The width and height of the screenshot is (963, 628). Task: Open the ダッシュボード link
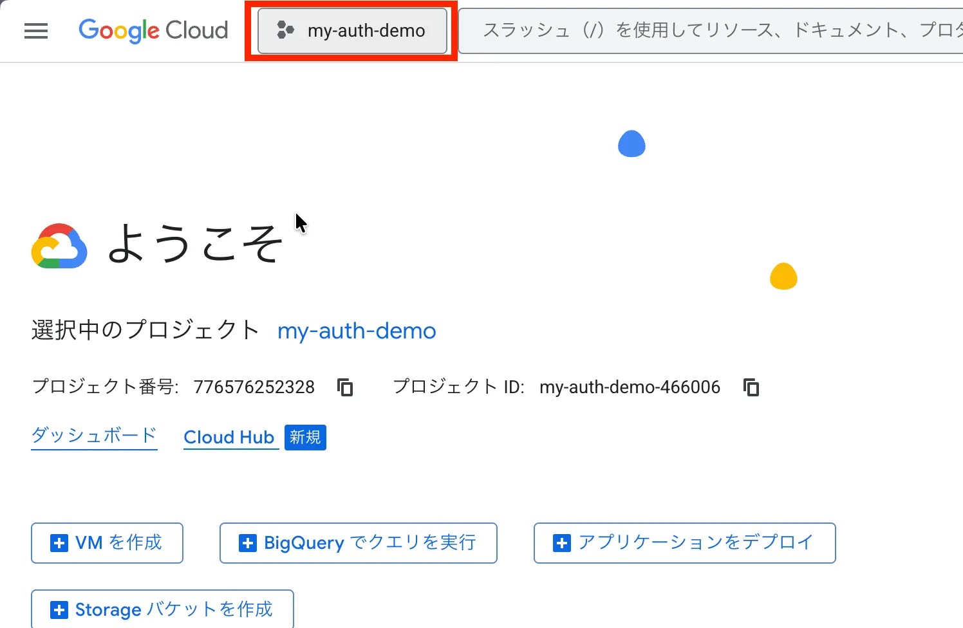pos(94,436)
